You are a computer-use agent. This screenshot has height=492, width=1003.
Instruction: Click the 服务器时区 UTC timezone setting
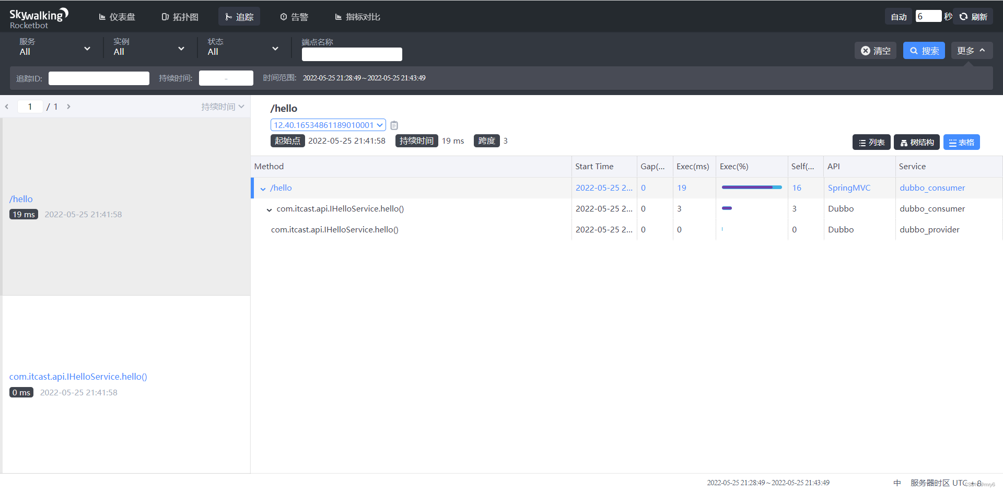click(946, 483)
